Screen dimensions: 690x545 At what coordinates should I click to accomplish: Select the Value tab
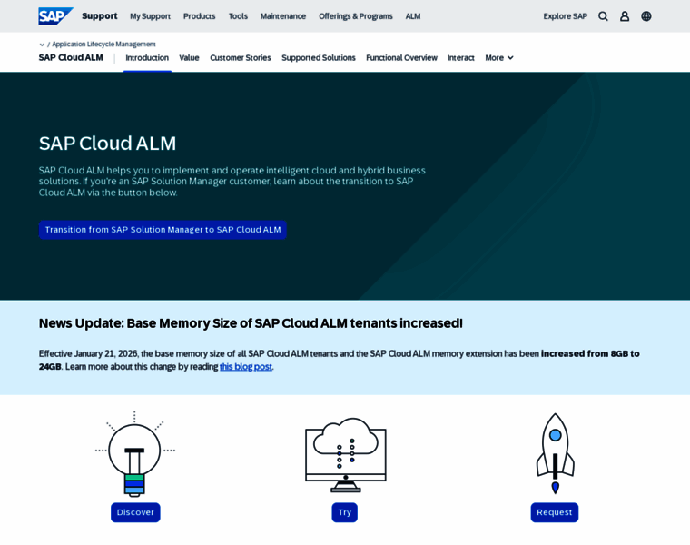point(189,57)
